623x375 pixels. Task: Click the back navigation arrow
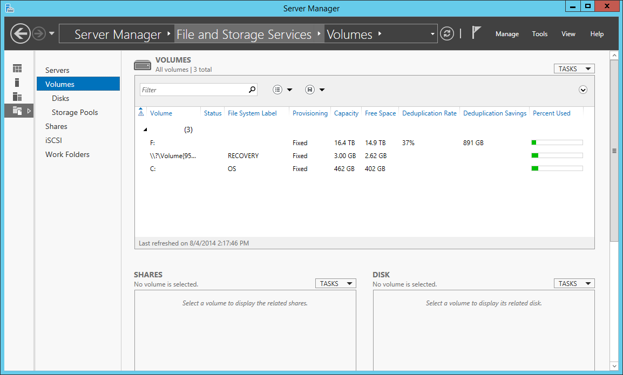(20, 33)
